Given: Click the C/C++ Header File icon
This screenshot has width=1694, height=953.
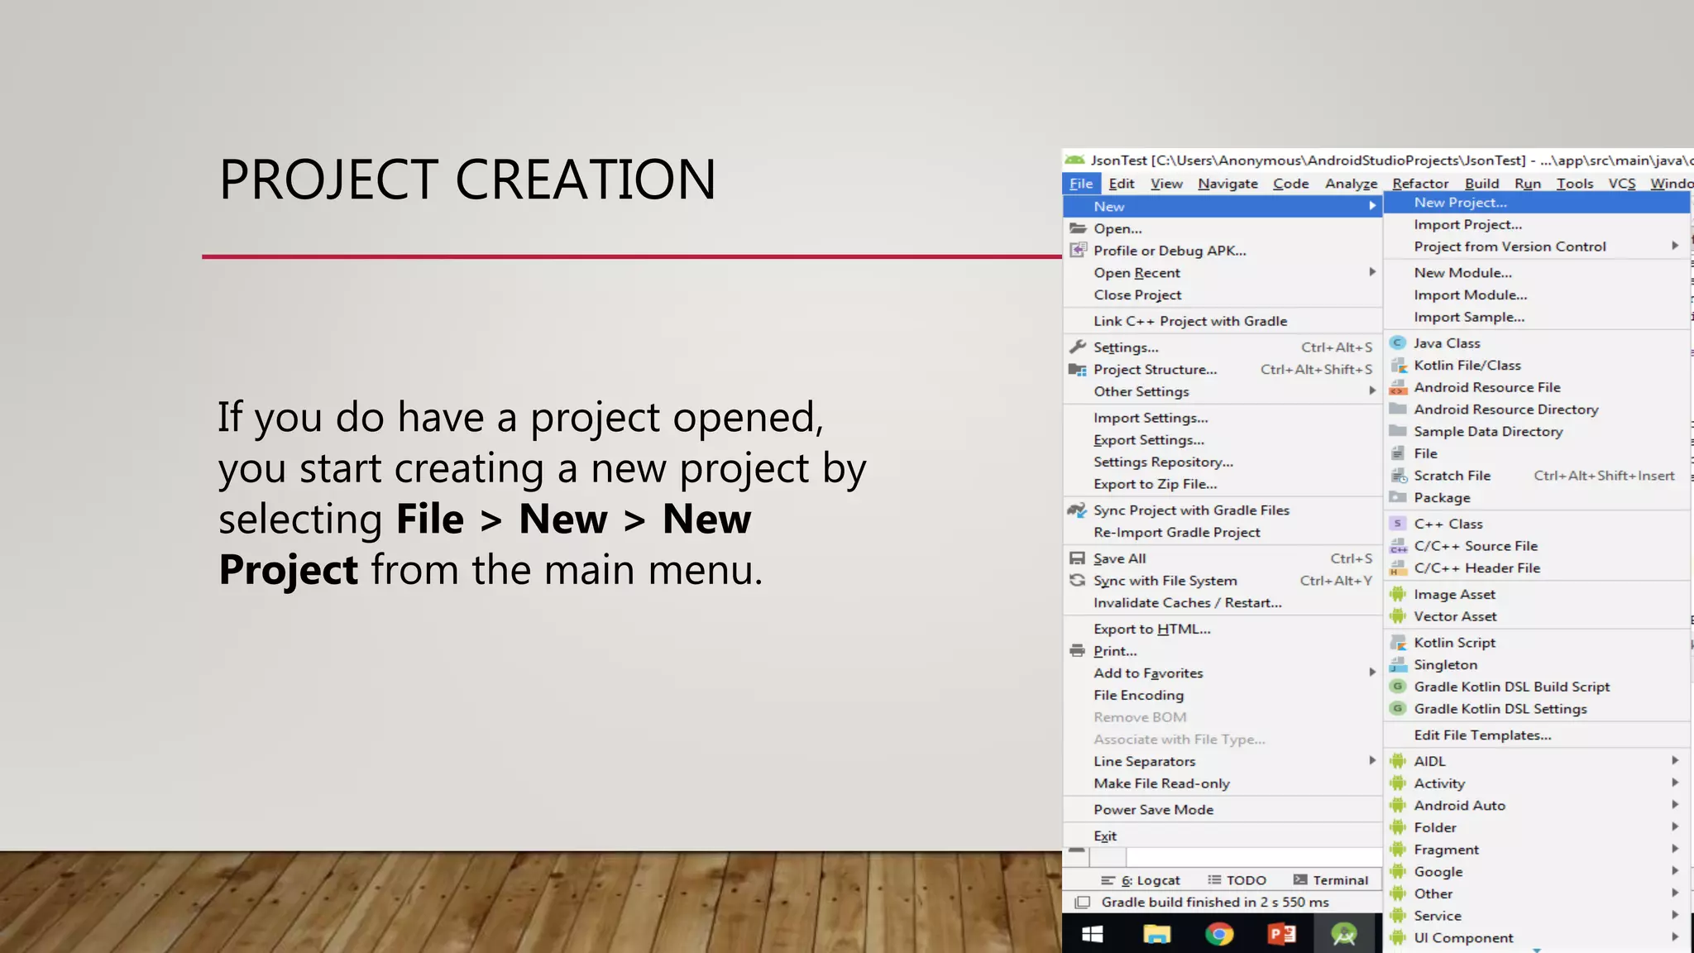Looking at the screenshot, I should pos(1398,567).
